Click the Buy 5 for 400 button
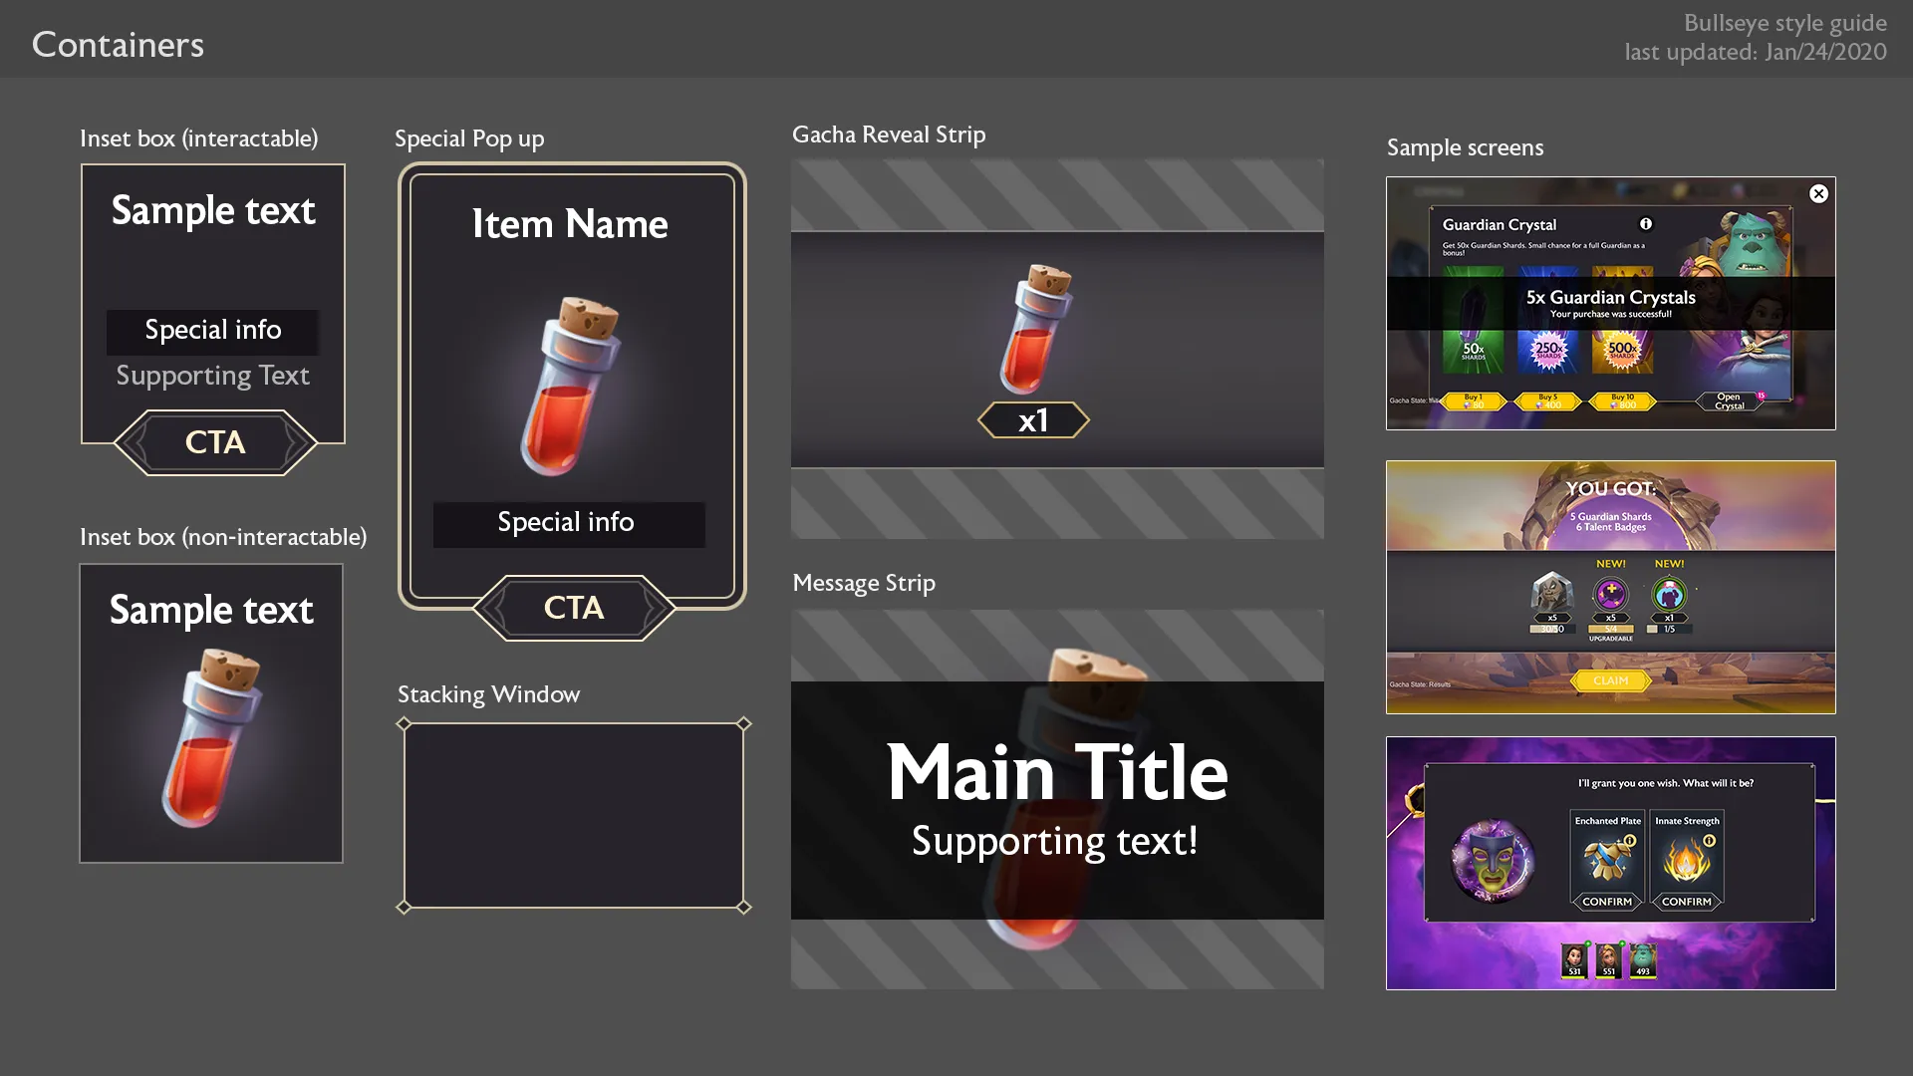 [x=1548, y=402]
